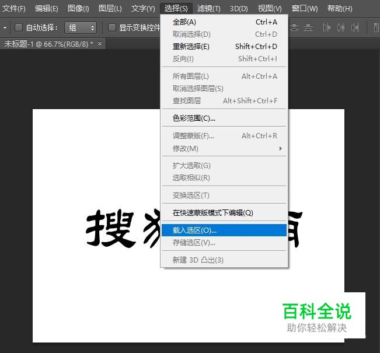Choose 反向(I) menu entry
This screenshot has height=353, width=380.
click(224, 59)
